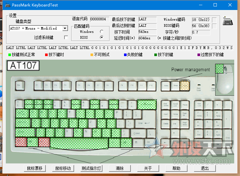
Task: Click the purple 过度按下的键 legend swatch
Action: coord(198,55)
